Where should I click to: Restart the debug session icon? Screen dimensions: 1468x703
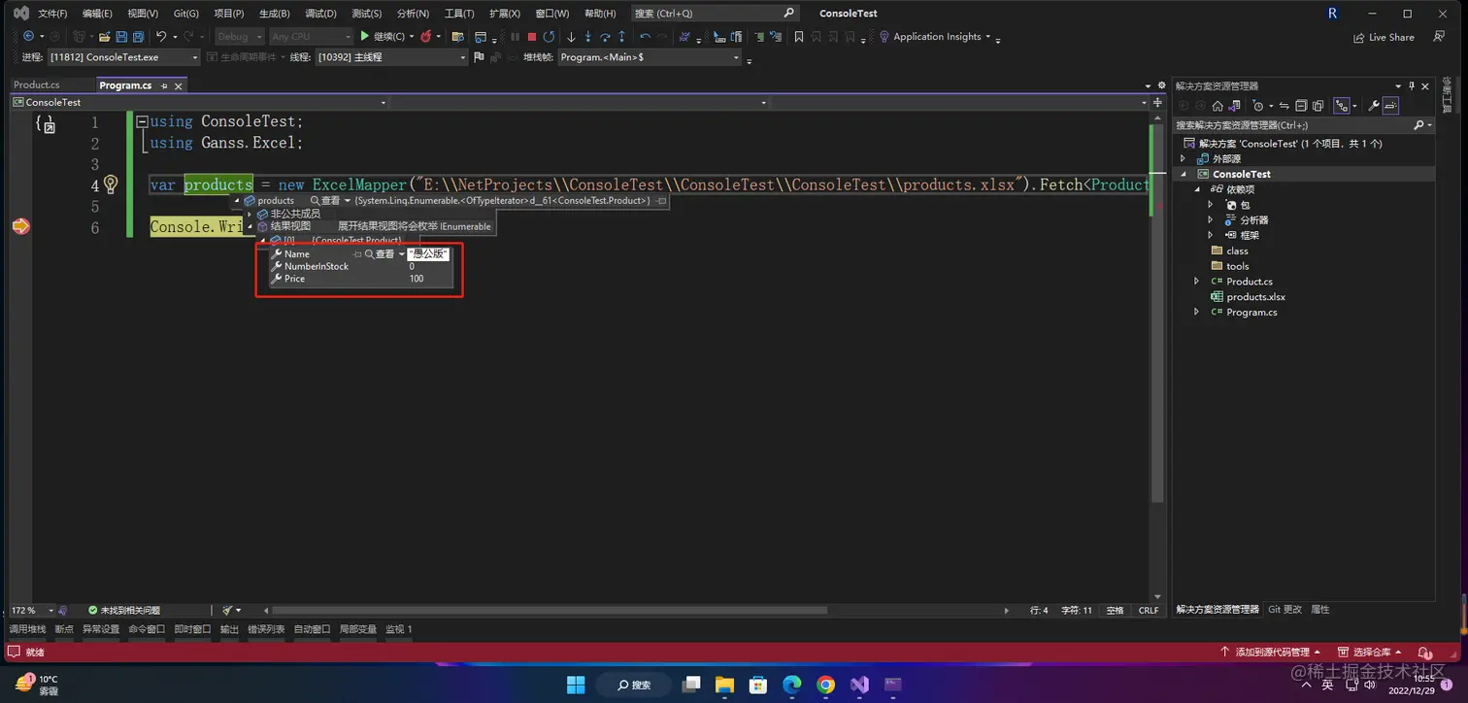coord(549,37)
